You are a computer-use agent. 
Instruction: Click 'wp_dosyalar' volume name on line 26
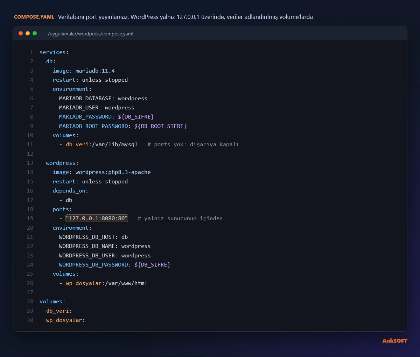pyautogui.click(x=84, y=283)
